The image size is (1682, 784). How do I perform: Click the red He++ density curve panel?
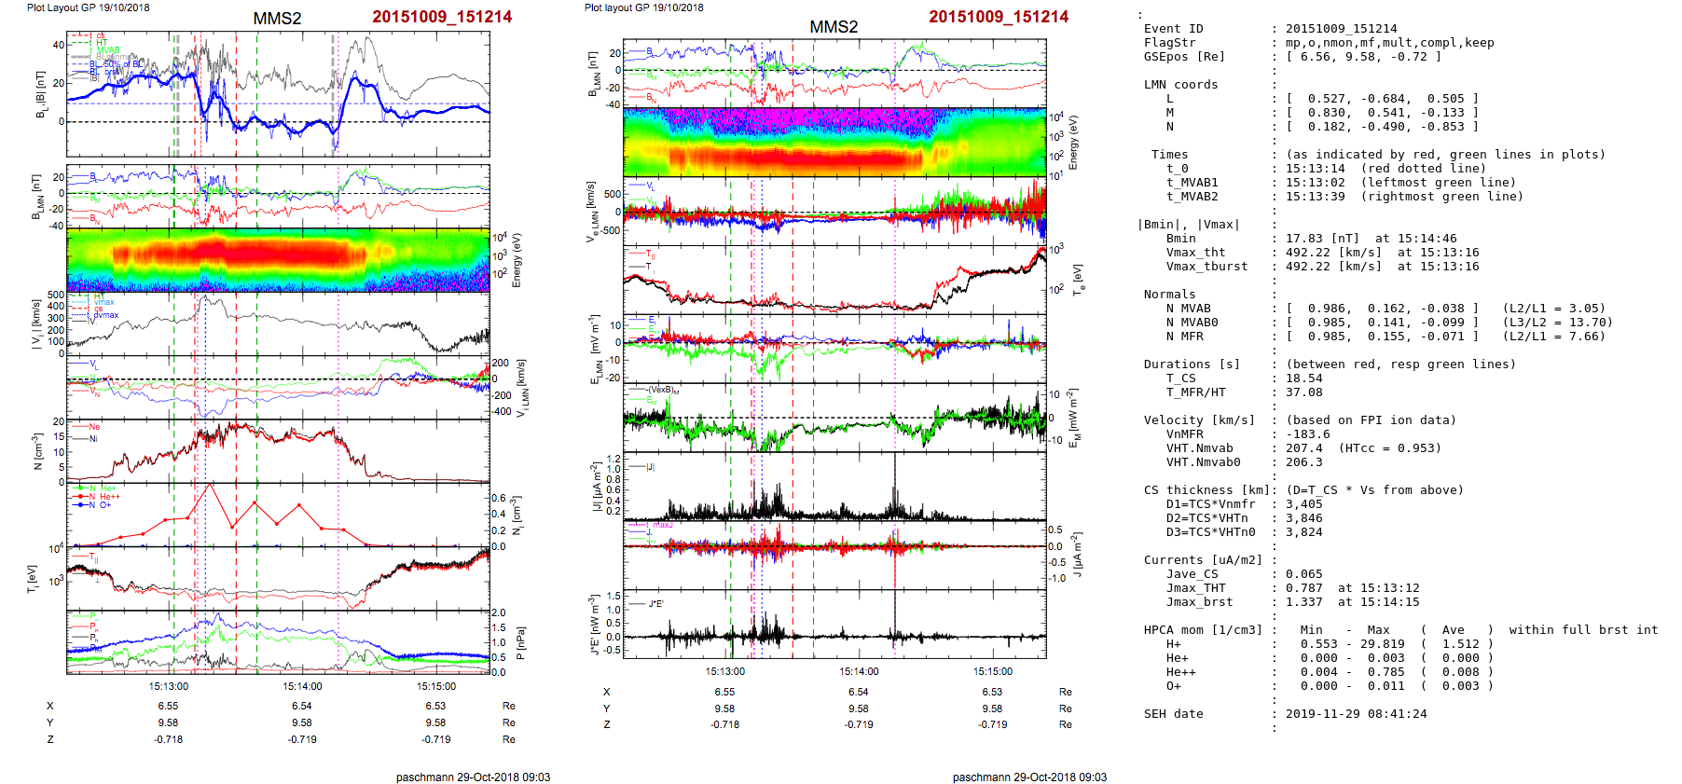[x=278, y=515]
